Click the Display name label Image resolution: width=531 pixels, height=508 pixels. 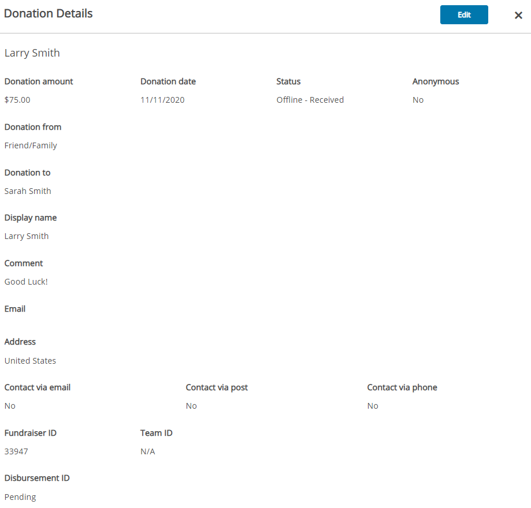[31, 218]
